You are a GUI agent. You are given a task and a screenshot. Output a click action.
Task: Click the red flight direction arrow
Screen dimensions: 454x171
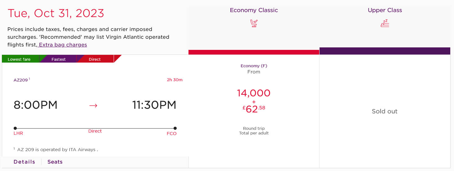[x=93, y=105]
